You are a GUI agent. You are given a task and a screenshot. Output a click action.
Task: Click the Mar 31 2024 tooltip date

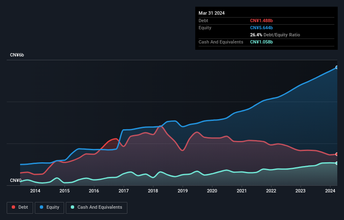pos(212,13)
